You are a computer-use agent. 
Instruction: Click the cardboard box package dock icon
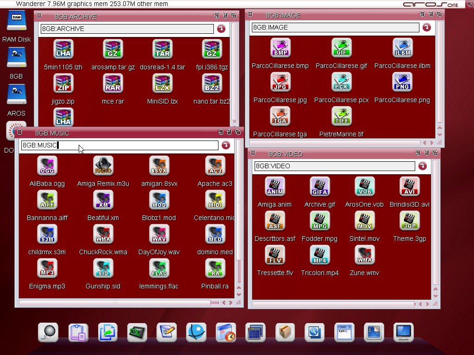pyautogui.click(x=285, y=332)
